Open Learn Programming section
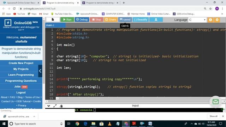This screenshot has width=226, height=127. 21,75
